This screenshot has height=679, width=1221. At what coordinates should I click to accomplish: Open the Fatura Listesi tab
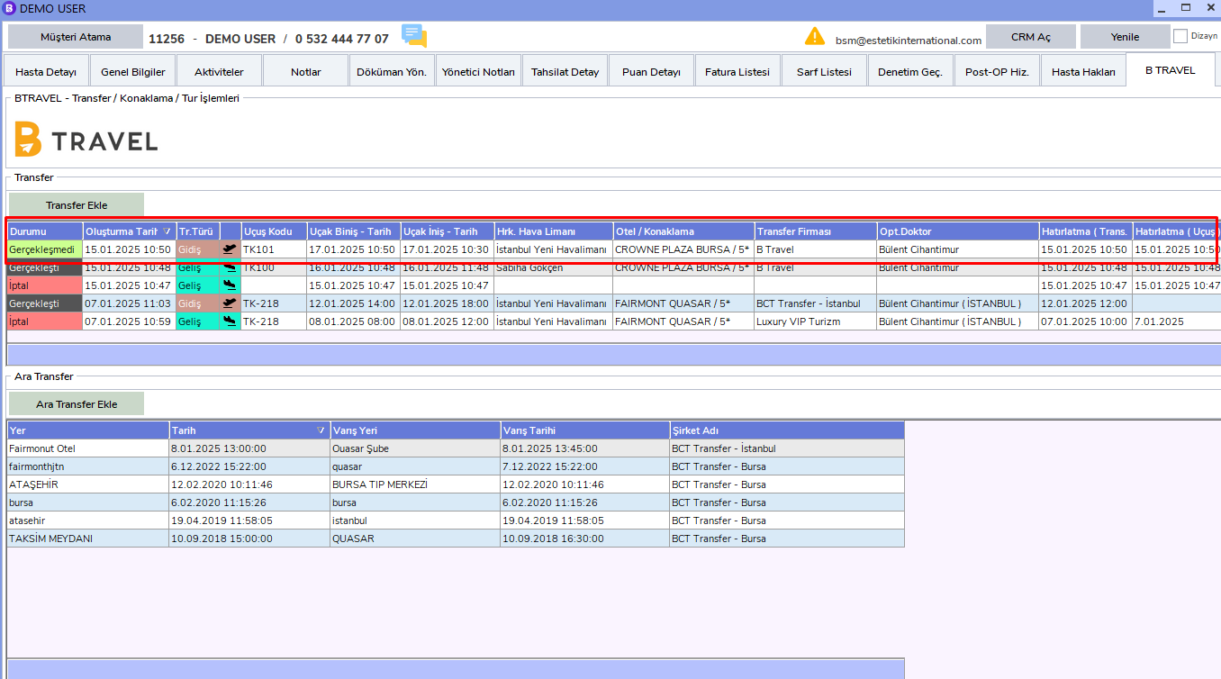point(737,71)
